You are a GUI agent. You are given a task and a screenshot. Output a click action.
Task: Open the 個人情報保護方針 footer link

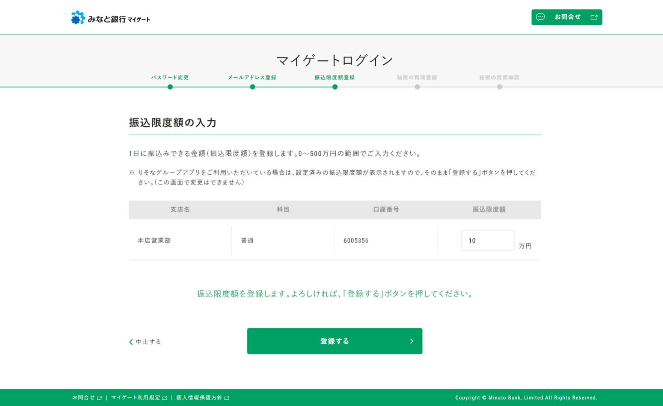199,398
